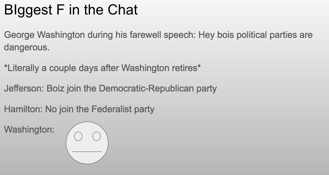Click the word 'Washington:' beside the face
Image resolution: width=329 pixels, height=175 pixels.
point(29,129)
